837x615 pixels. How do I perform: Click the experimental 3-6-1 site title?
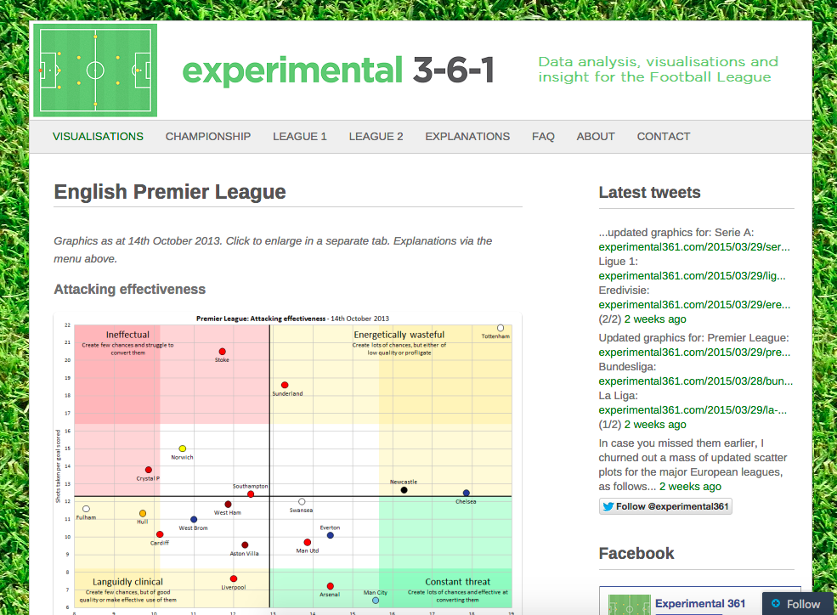tap(338, 71)
